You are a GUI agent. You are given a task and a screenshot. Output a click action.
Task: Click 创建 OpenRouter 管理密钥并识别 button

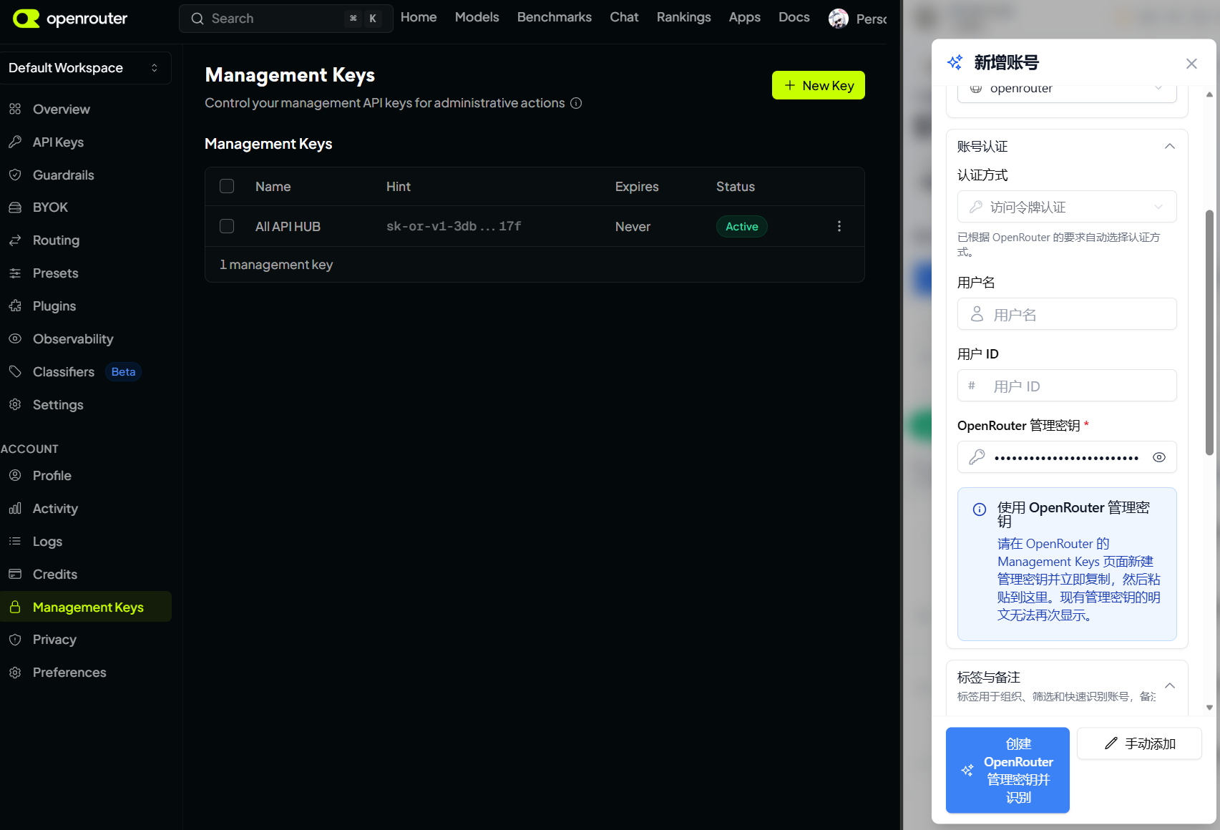pyautogui.click(x=1007, y=770)
